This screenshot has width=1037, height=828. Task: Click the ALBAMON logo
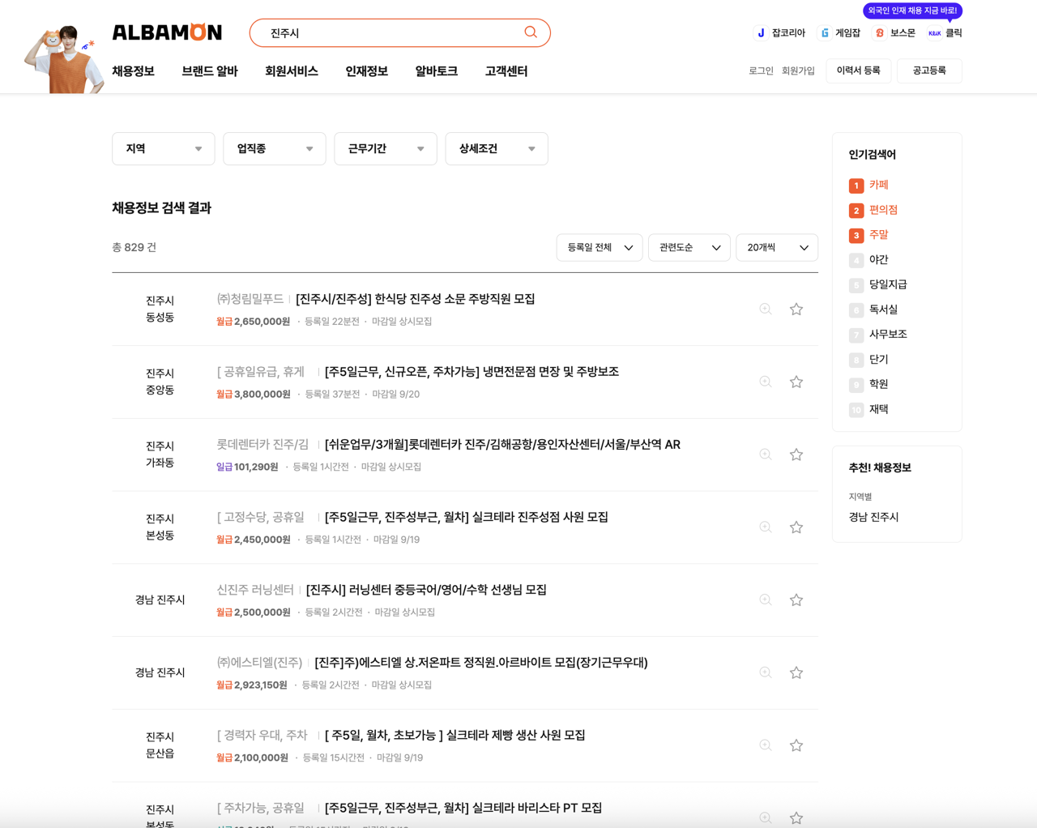(167, 32)
